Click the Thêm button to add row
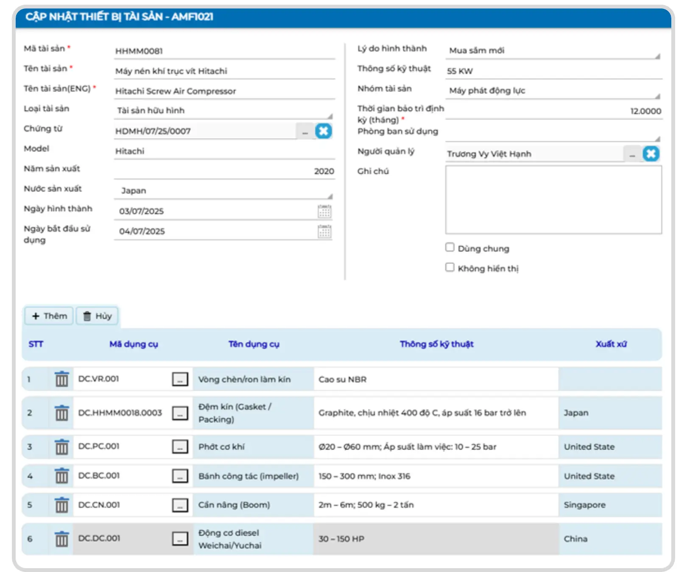 (x=49, y=316)
